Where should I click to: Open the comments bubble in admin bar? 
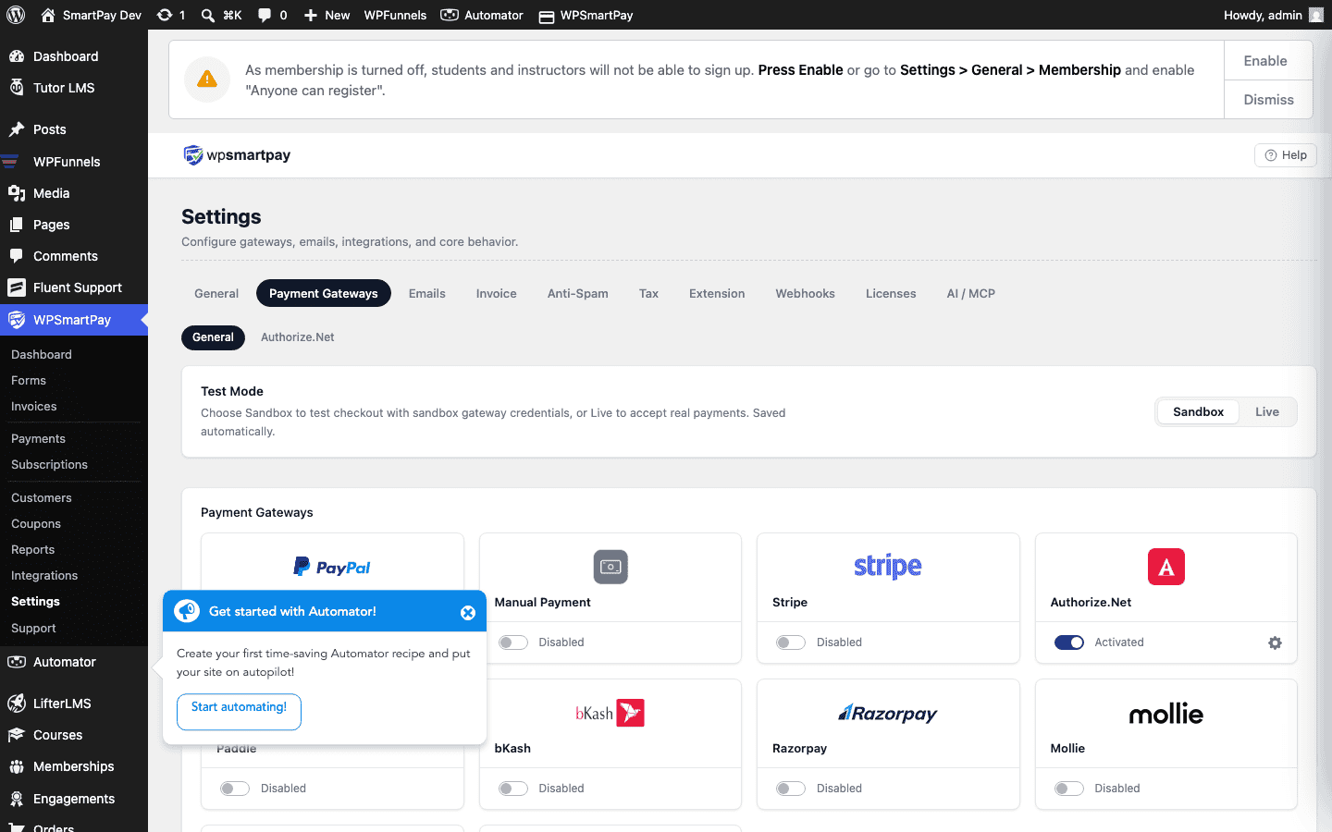point(265,15)
